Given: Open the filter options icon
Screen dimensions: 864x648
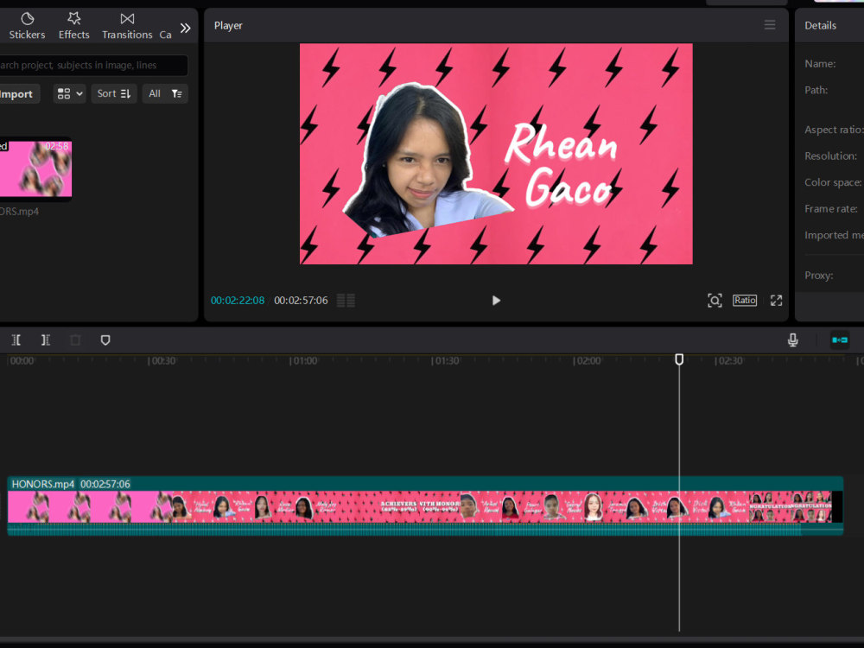Looking at the screenshot, I should tap(176, 93).
